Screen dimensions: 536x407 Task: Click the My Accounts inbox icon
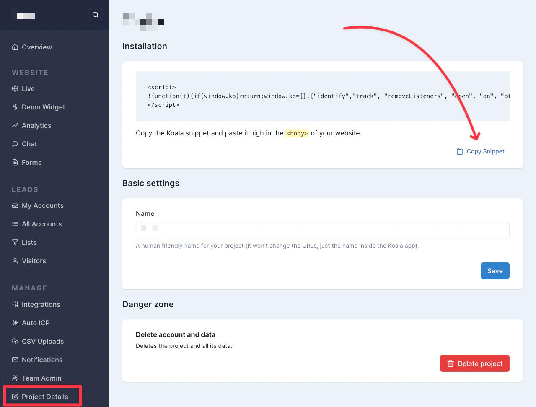click(x=15, y=205)
